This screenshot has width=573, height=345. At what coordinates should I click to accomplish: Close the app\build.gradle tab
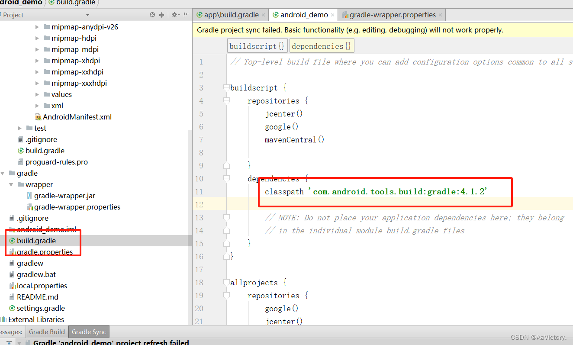263,15
